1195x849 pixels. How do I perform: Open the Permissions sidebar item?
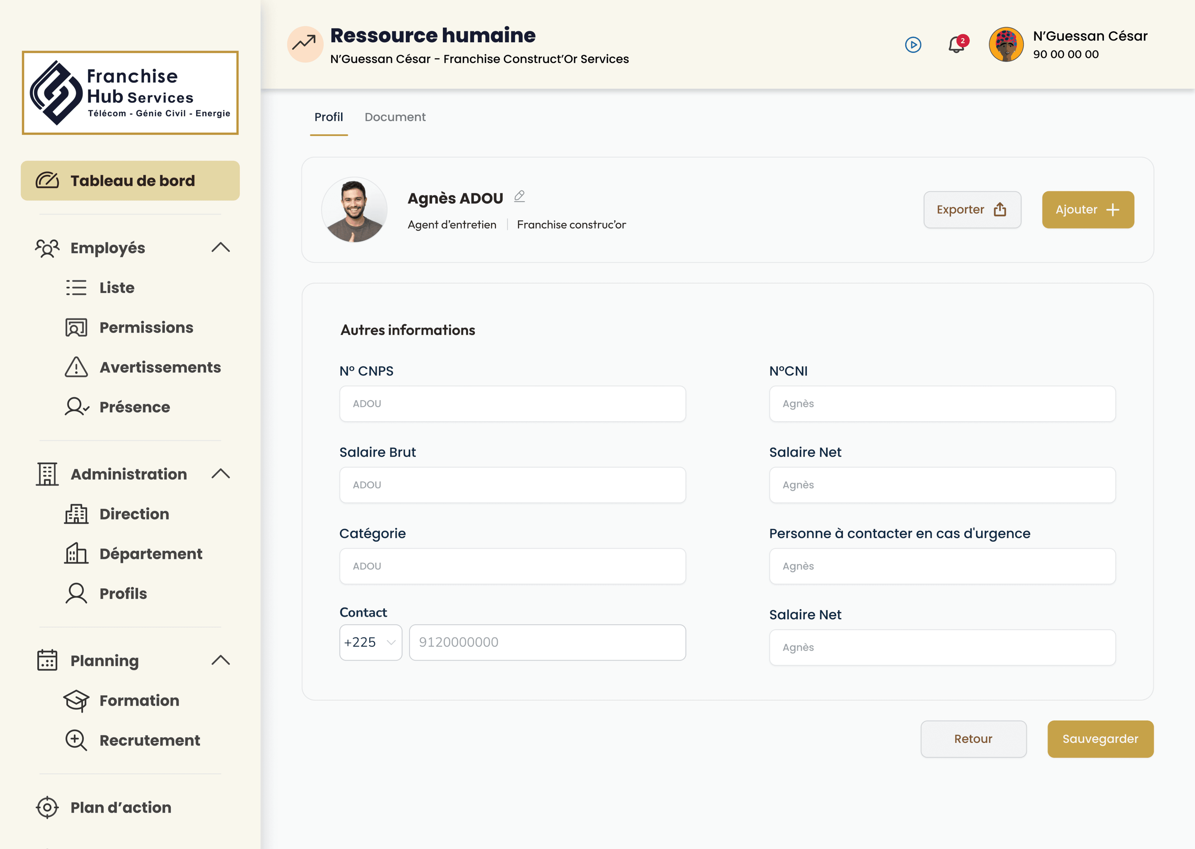[x=146, y=328]
